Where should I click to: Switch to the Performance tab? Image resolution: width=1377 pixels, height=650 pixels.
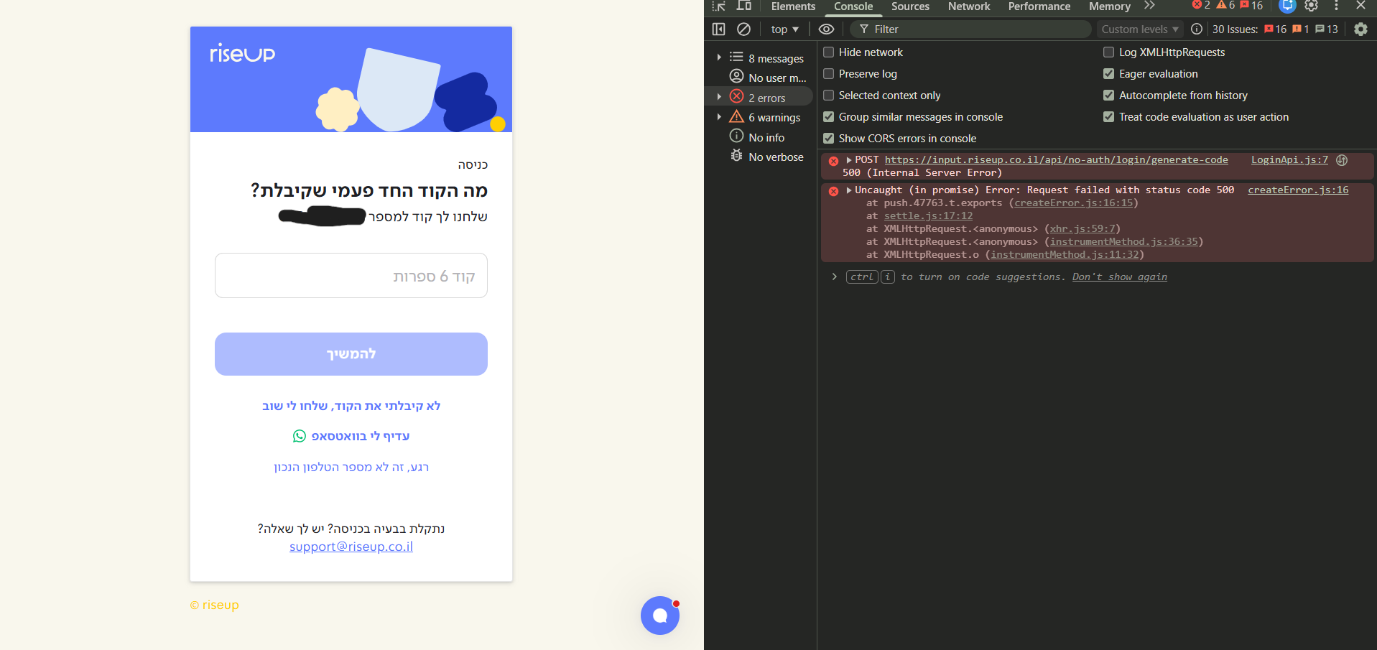tap(1039, 6)
